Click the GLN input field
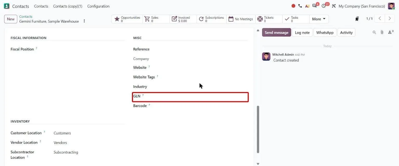The width and height of the screenshot is (399, 166). click(190, 97)
